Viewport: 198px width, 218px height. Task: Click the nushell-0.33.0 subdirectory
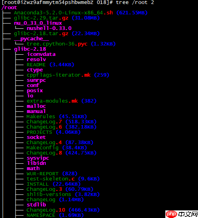tap(49, 28)
